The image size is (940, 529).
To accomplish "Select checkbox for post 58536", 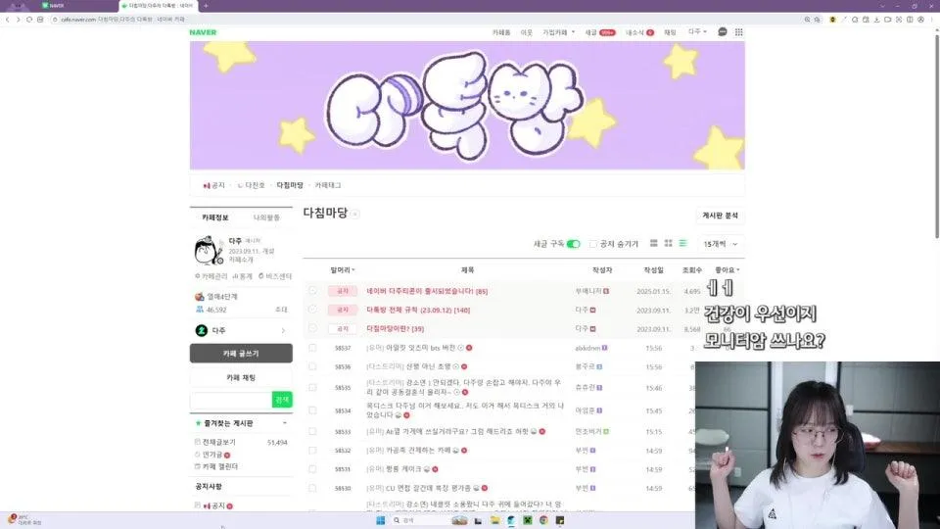I will click(x=312, y=366).
